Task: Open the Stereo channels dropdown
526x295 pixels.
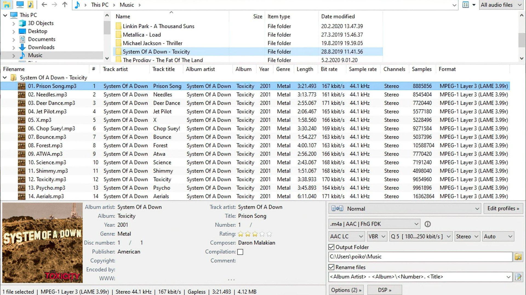Action: 467,237
